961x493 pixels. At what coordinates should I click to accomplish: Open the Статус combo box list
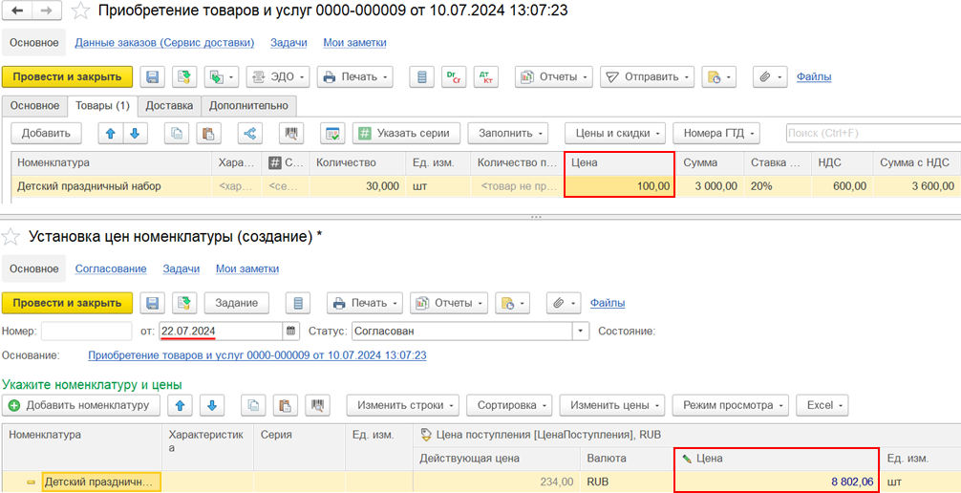click(x=580, y=332)
